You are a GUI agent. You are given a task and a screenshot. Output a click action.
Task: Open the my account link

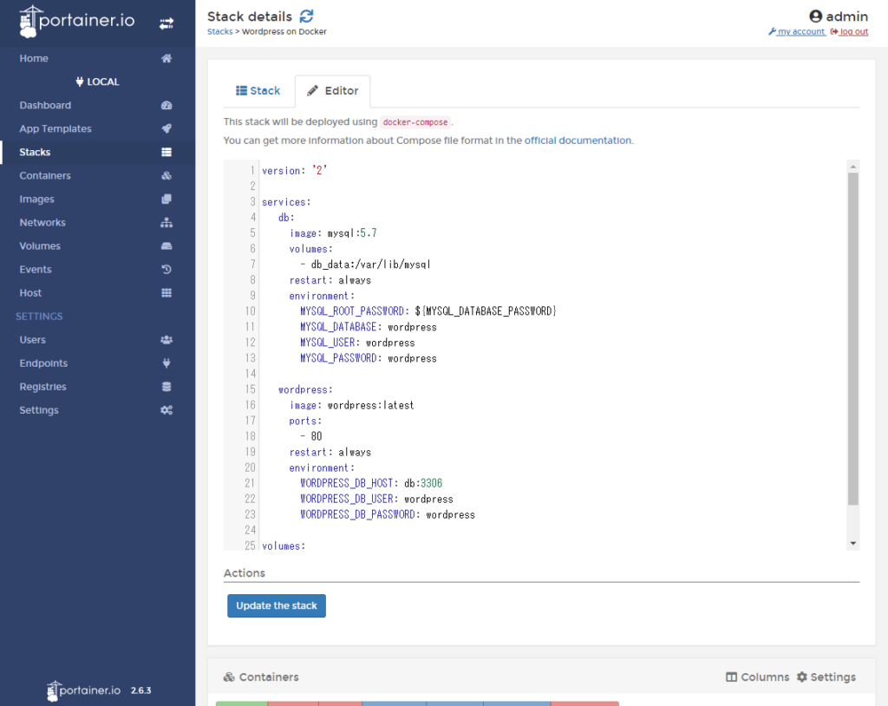point(797,32)
